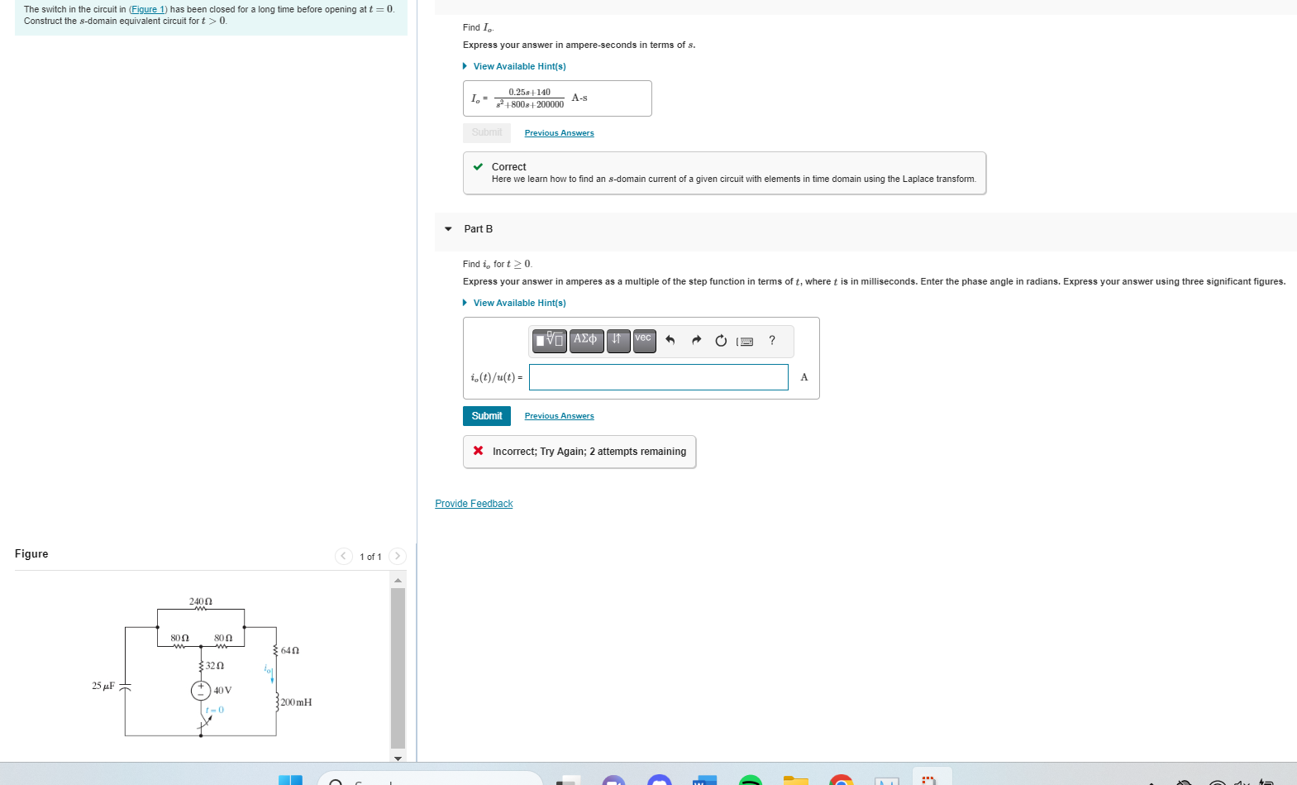This screenshot has width=1297, height=785.
Task: Undo last edit in answer box
Action: (x=670, y=341)
